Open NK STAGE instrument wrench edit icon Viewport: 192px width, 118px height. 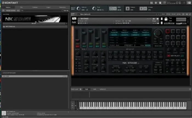pos(74,19)
